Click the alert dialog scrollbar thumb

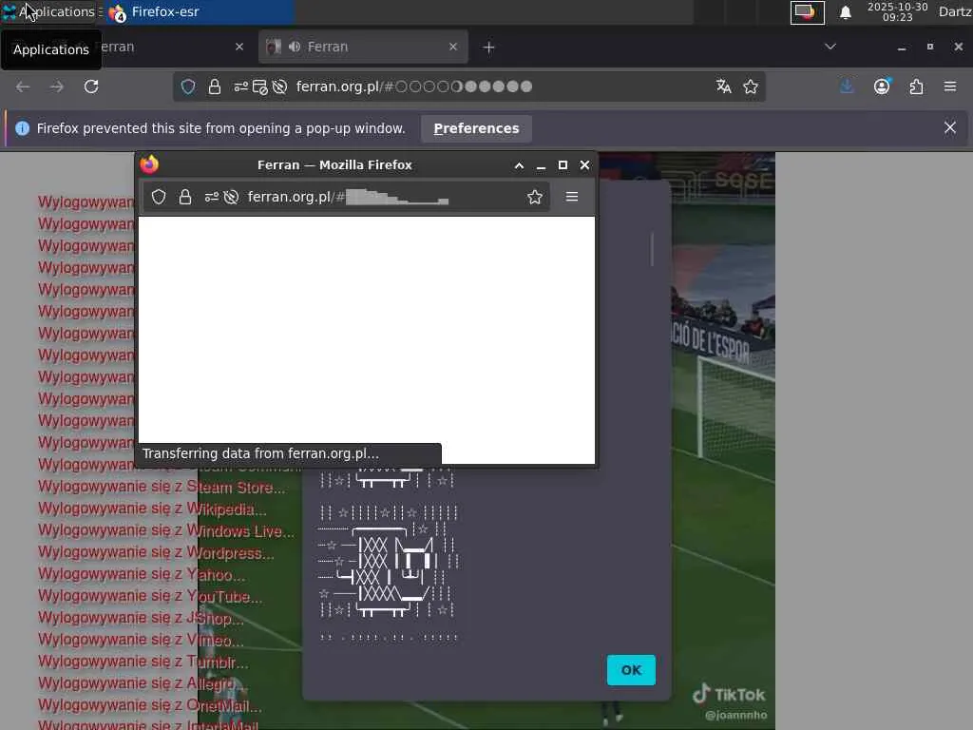[652, 249]
